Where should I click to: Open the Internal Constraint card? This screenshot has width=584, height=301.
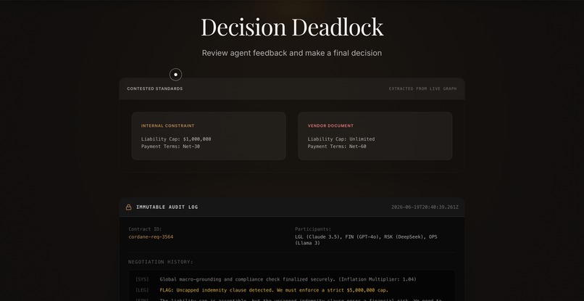(x=209, y=136)
